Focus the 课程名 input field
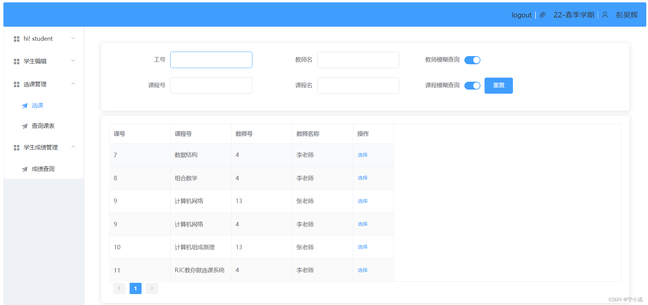The image size is (648, 305). coord(358,85)
